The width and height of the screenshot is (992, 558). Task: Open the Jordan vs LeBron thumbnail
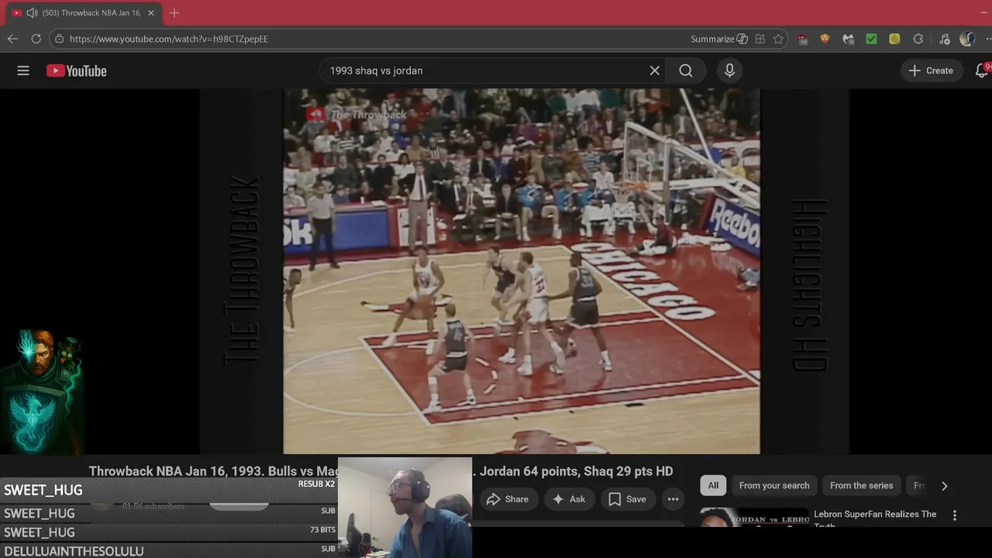(x=754, y=517)
